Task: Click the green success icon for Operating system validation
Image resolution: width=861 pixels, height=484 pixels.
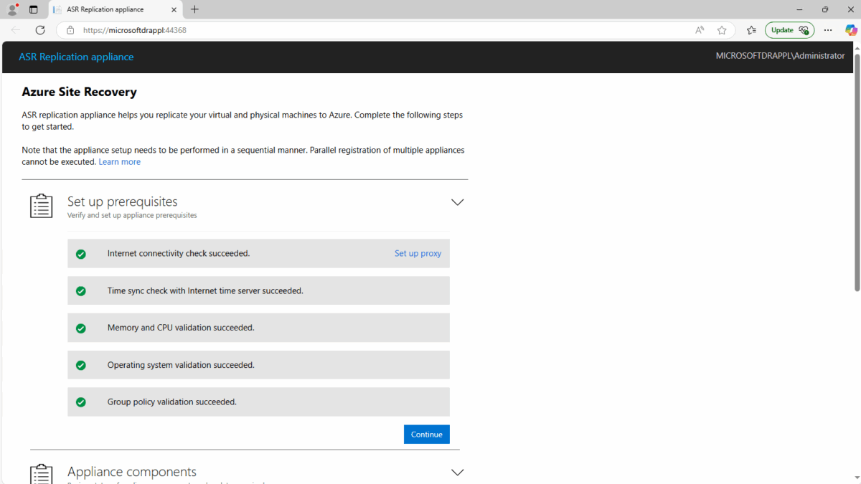Action: click(x=81, y=365)
